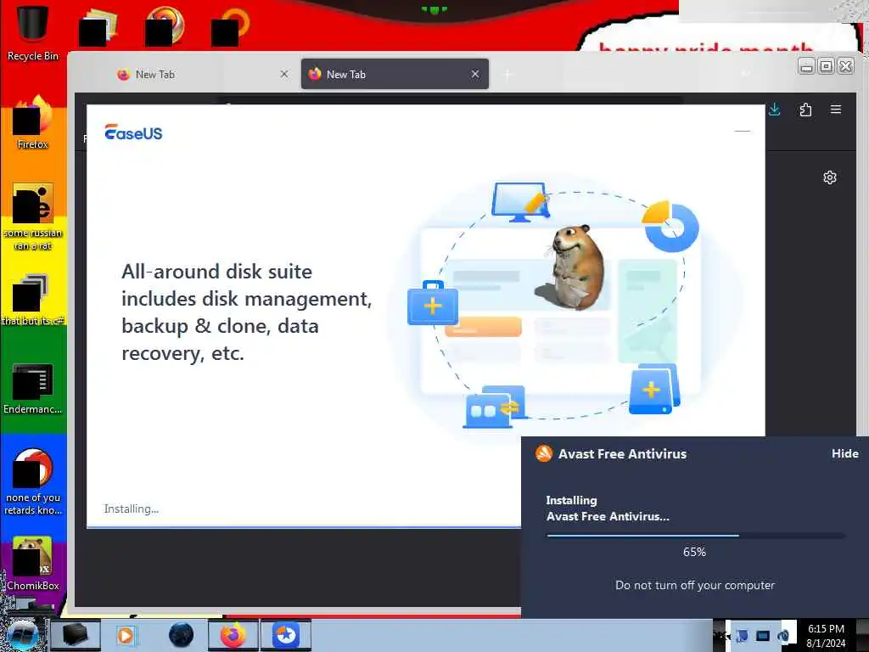Click the new tab page settings gear
The image size is (869, 652).
pos(830,177)
